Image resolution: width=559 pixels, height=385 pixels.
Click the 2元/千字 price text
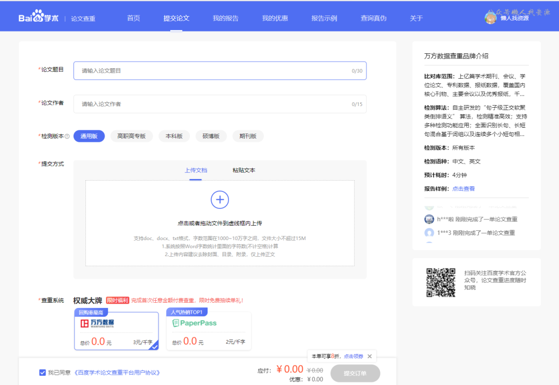pos(236,342)
